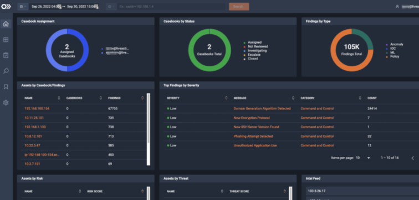Click the Assets by Casebook/Findings scrollbar
This screenshot has height=200, width=419.
tap(149, 129)
